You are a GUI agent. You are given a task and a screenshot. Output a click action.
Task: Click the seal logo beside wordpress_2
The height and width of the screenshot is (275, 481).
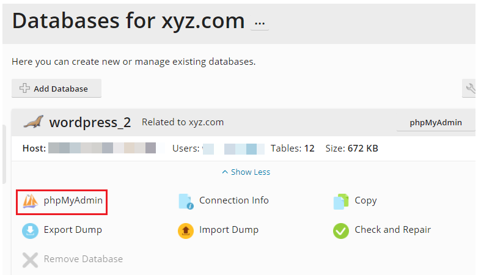click(x=33, y=122)
